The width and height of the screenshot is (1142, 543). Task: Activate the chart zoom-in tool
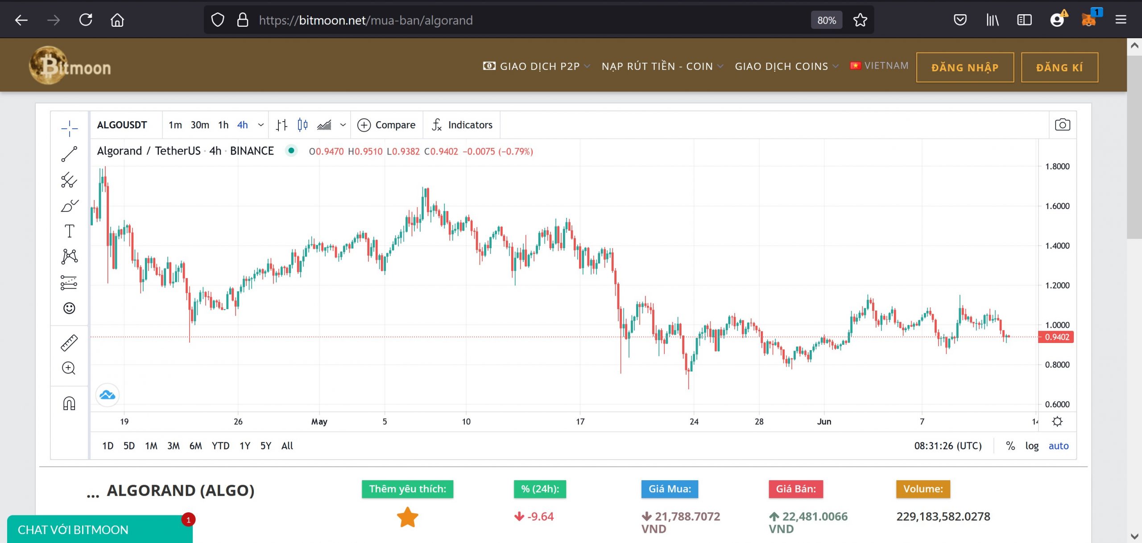69,368
